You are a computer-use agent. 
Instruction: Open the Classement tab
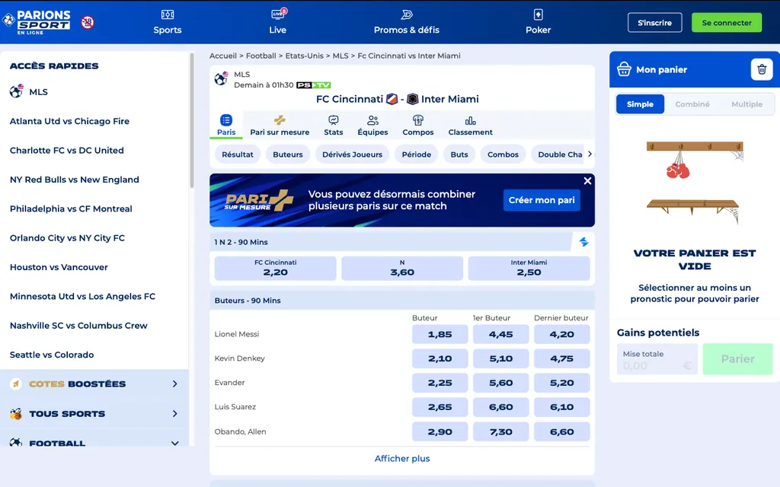[470, 125]
